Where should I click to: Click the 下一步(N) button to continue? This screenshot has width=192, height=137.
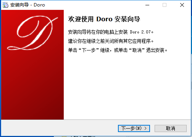[134, 128]
